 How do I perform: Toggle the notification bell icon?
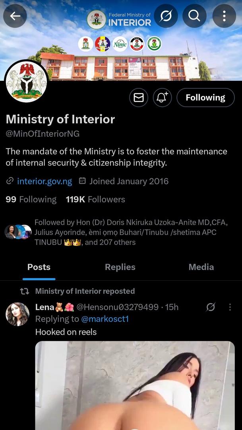[x=162, y=98]
